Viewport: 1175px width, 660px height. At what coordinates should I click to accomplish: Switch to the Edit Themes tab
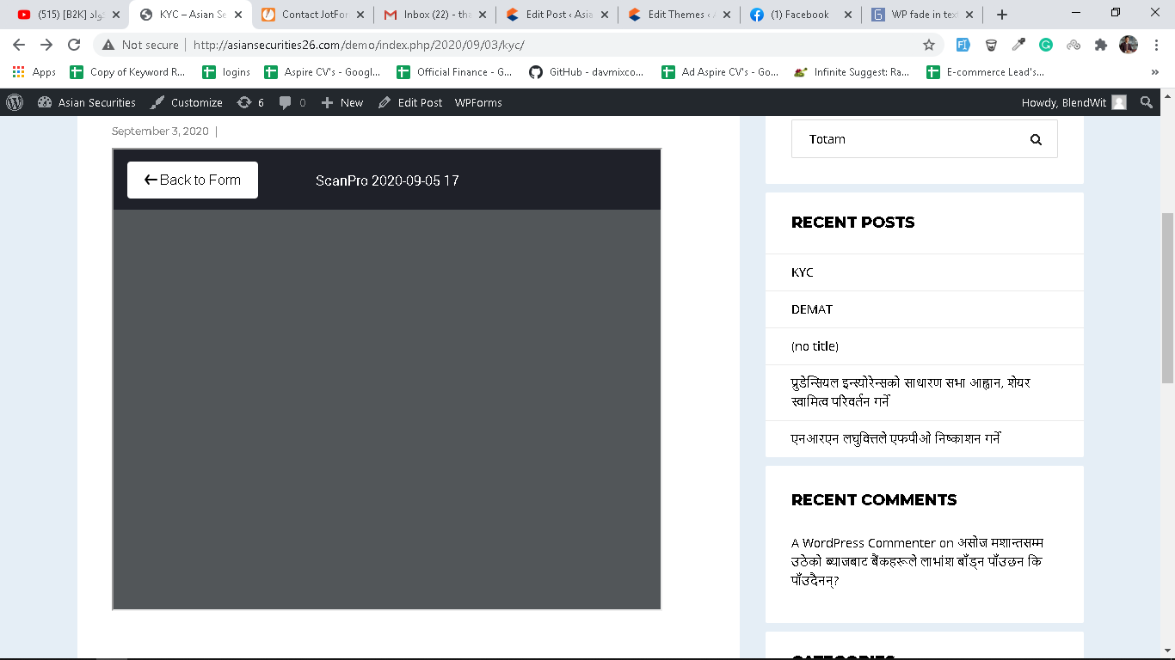tap(680, 15)
